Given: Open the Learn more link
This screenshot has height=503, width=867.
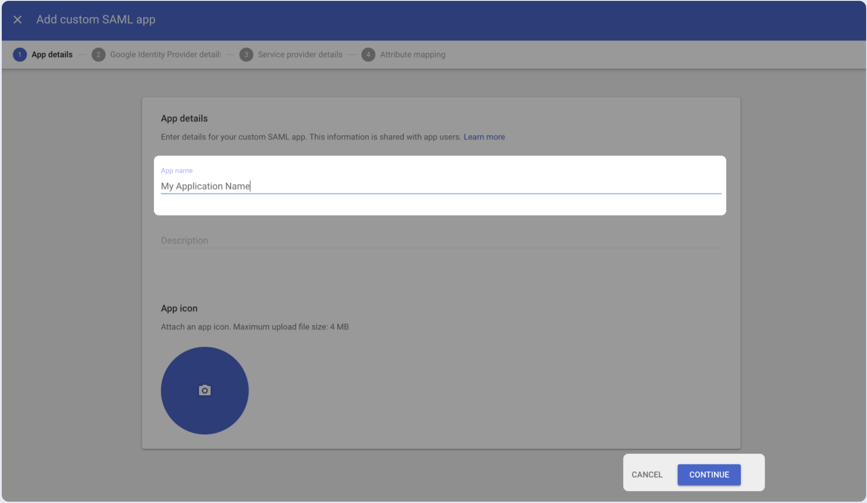Looking at the screenshot, I should click(484, 137).
